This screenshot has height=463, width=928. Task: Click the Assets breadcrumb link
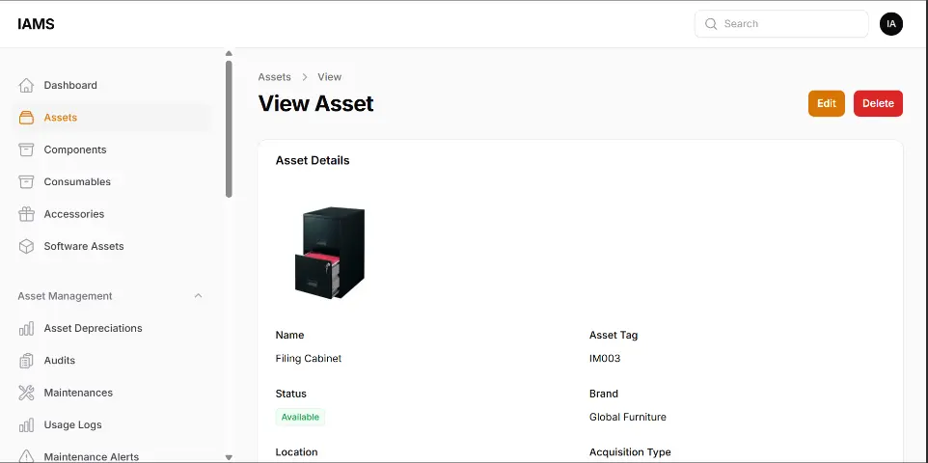click(x=274, y=77)
